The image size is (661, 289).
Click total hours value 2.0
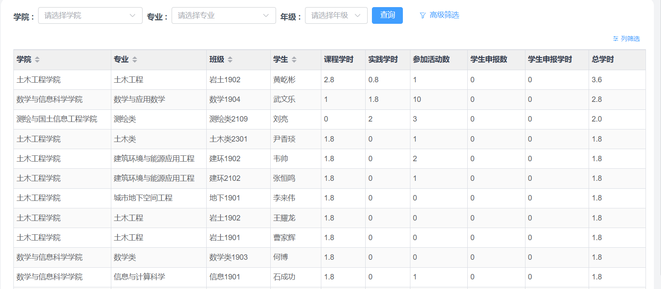pos(597,119)
